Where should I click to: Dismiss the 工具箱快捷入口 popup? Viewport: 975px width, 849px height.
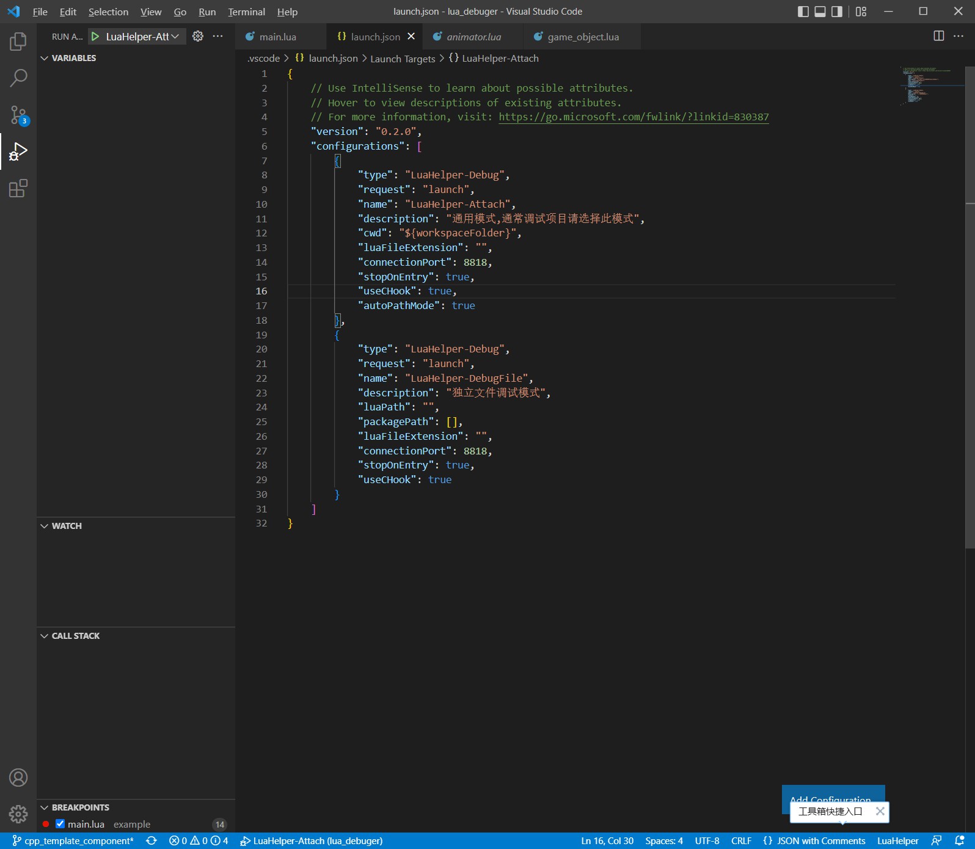coord(880,811)
